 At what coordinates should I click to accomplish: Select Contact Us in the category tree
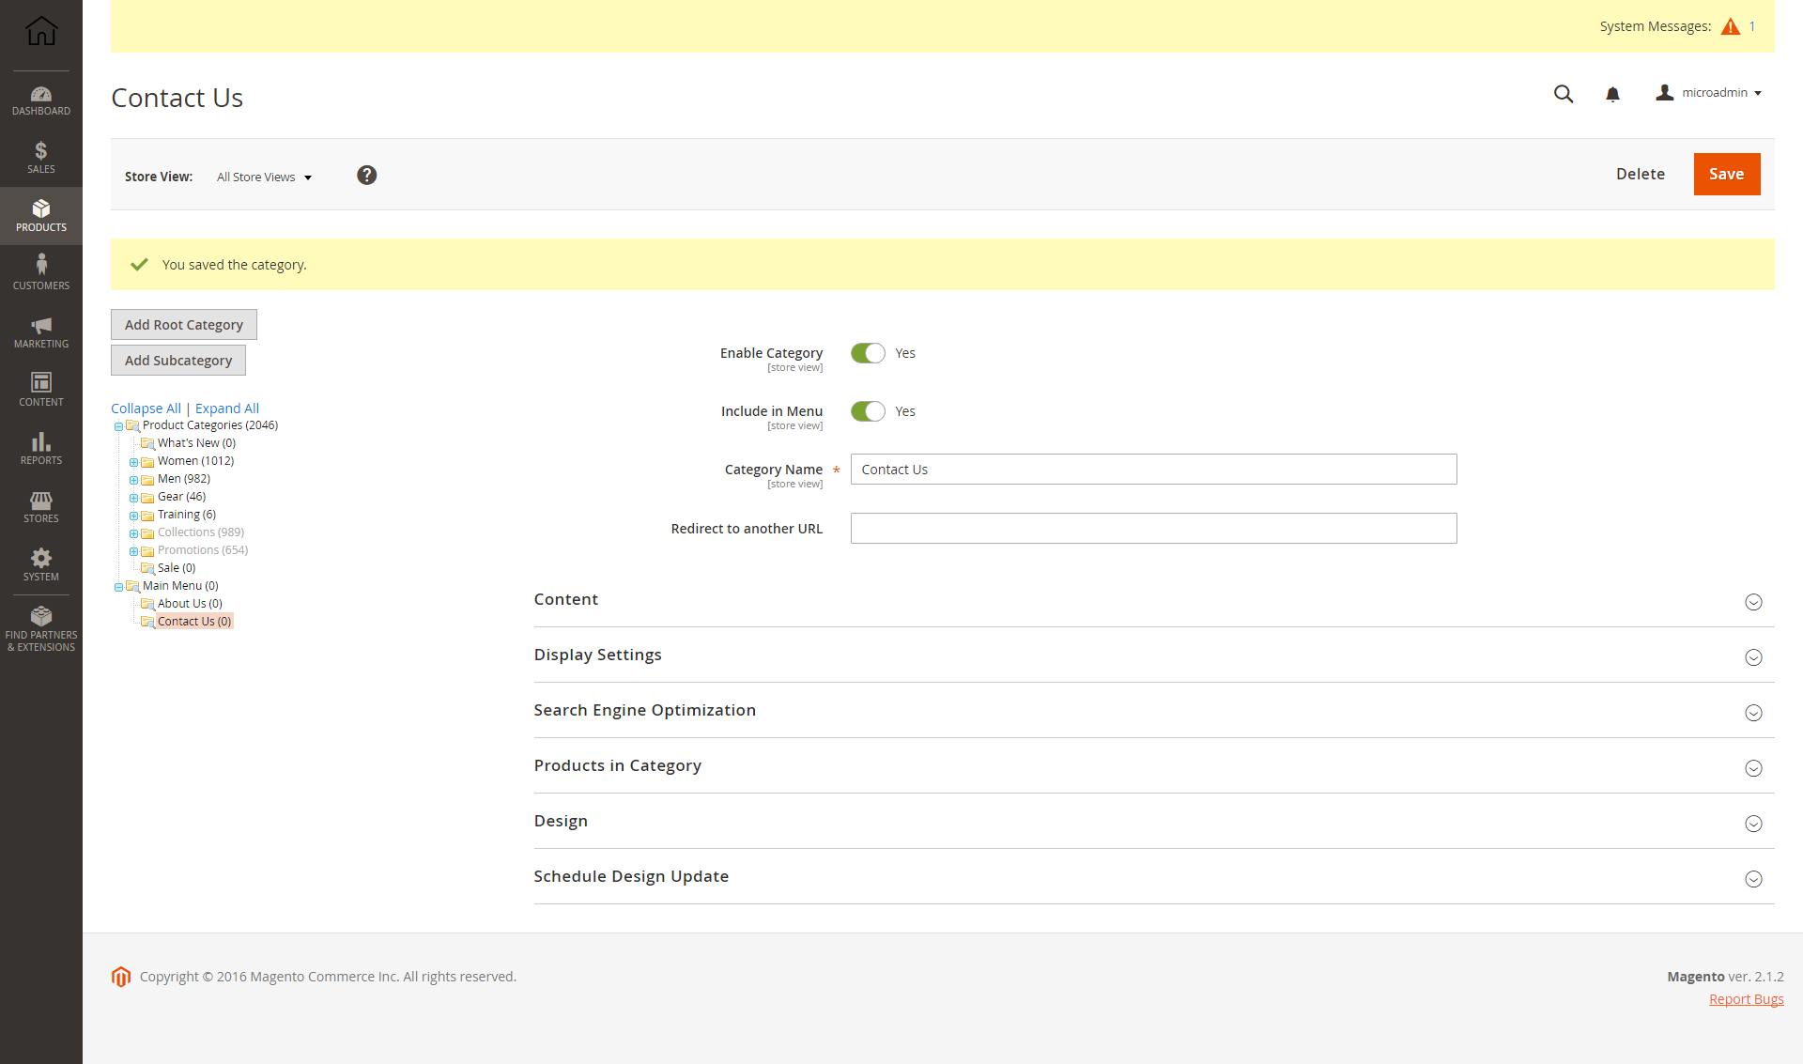pyautogui.click(x=192, y=621)
